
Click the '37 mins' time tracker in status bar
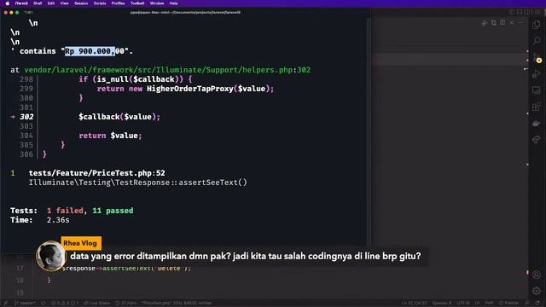[x=126, y=303]
